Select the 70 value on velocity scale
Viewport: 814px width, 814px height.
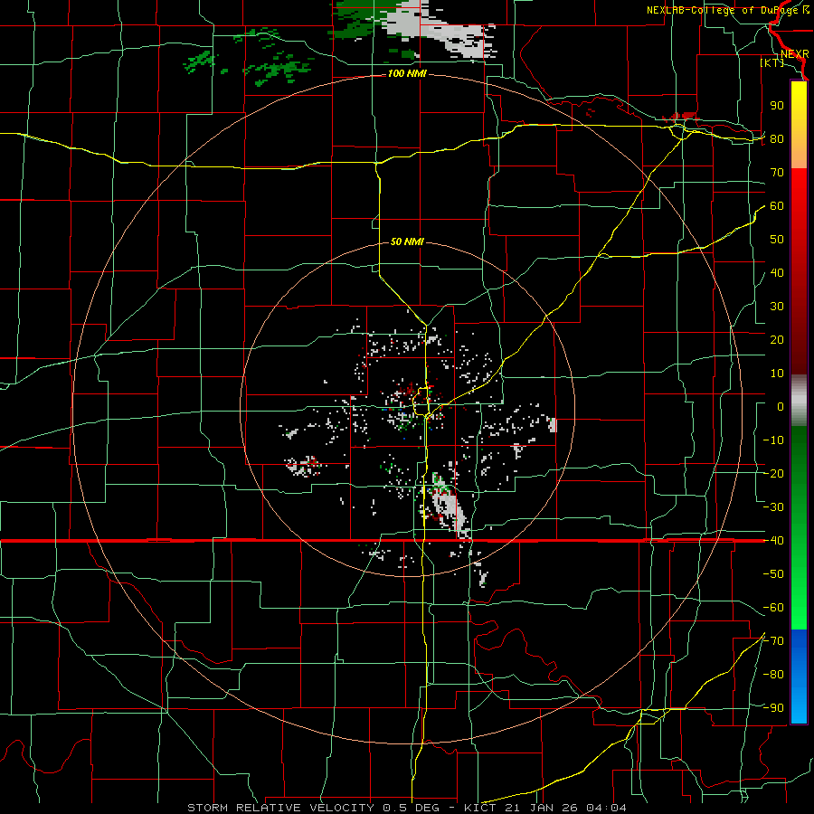pos(777,173)
